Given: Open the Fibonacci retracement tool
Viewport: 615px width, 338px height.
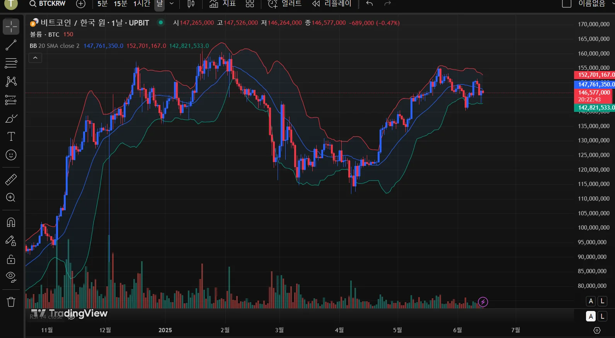Looking at the screenshot, I should [11, 63].
